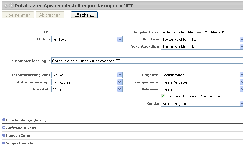Click into the Zusammenfassung text field
The image size is (243, 148).
point(146,61)
